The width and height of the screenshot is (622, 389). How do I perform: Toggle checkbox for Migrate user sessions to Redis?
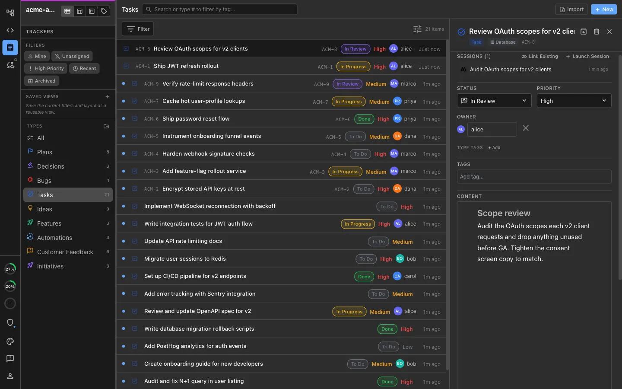pyautogui.click(x=135, y=258)
